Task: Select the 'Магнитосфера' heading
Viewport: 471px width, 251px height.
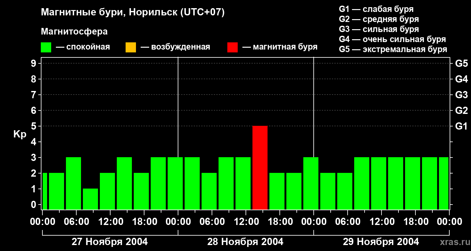Action: pos(74,32)
